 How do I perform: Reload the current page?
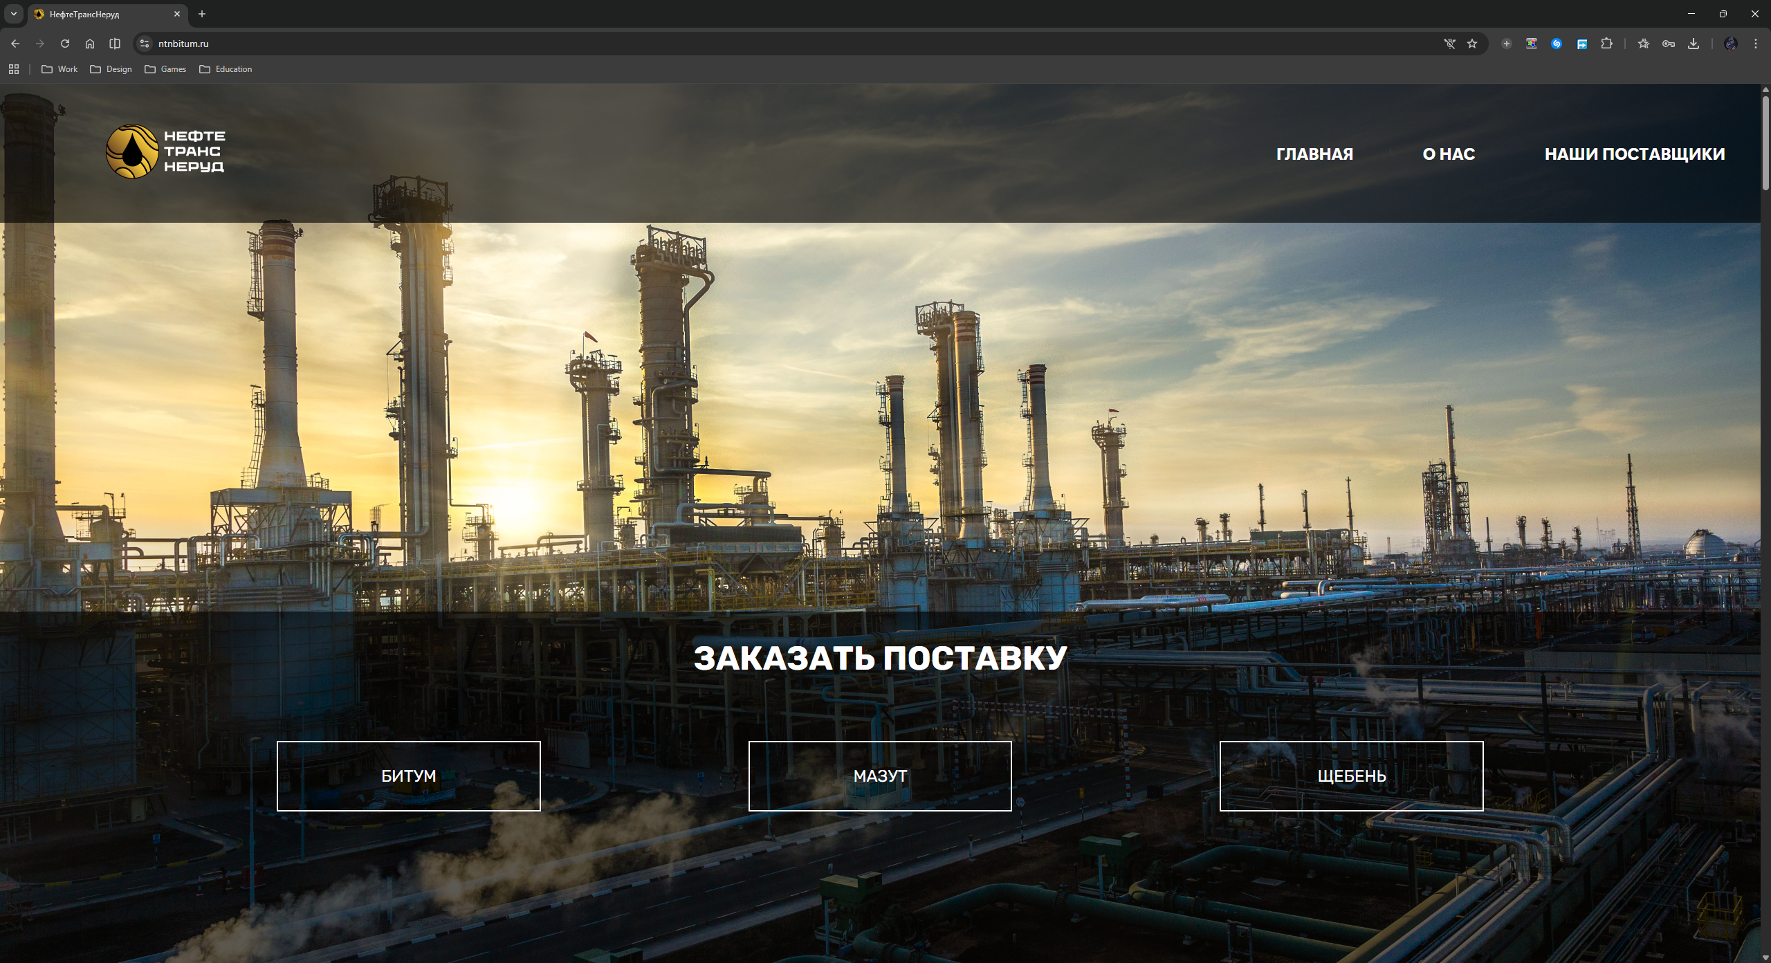coord(65,44)
